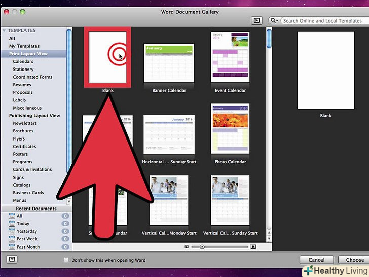
Task: Click gallery scroll up arrow
Action: 269,233
